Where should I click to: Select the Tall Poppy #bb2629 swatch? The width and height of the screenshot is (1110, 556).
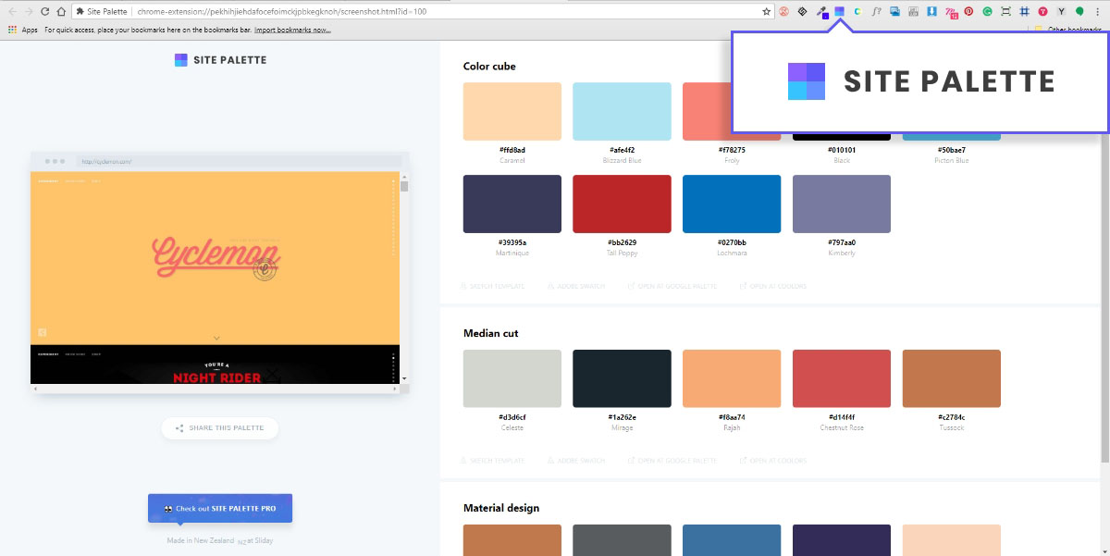click(622, 204)
